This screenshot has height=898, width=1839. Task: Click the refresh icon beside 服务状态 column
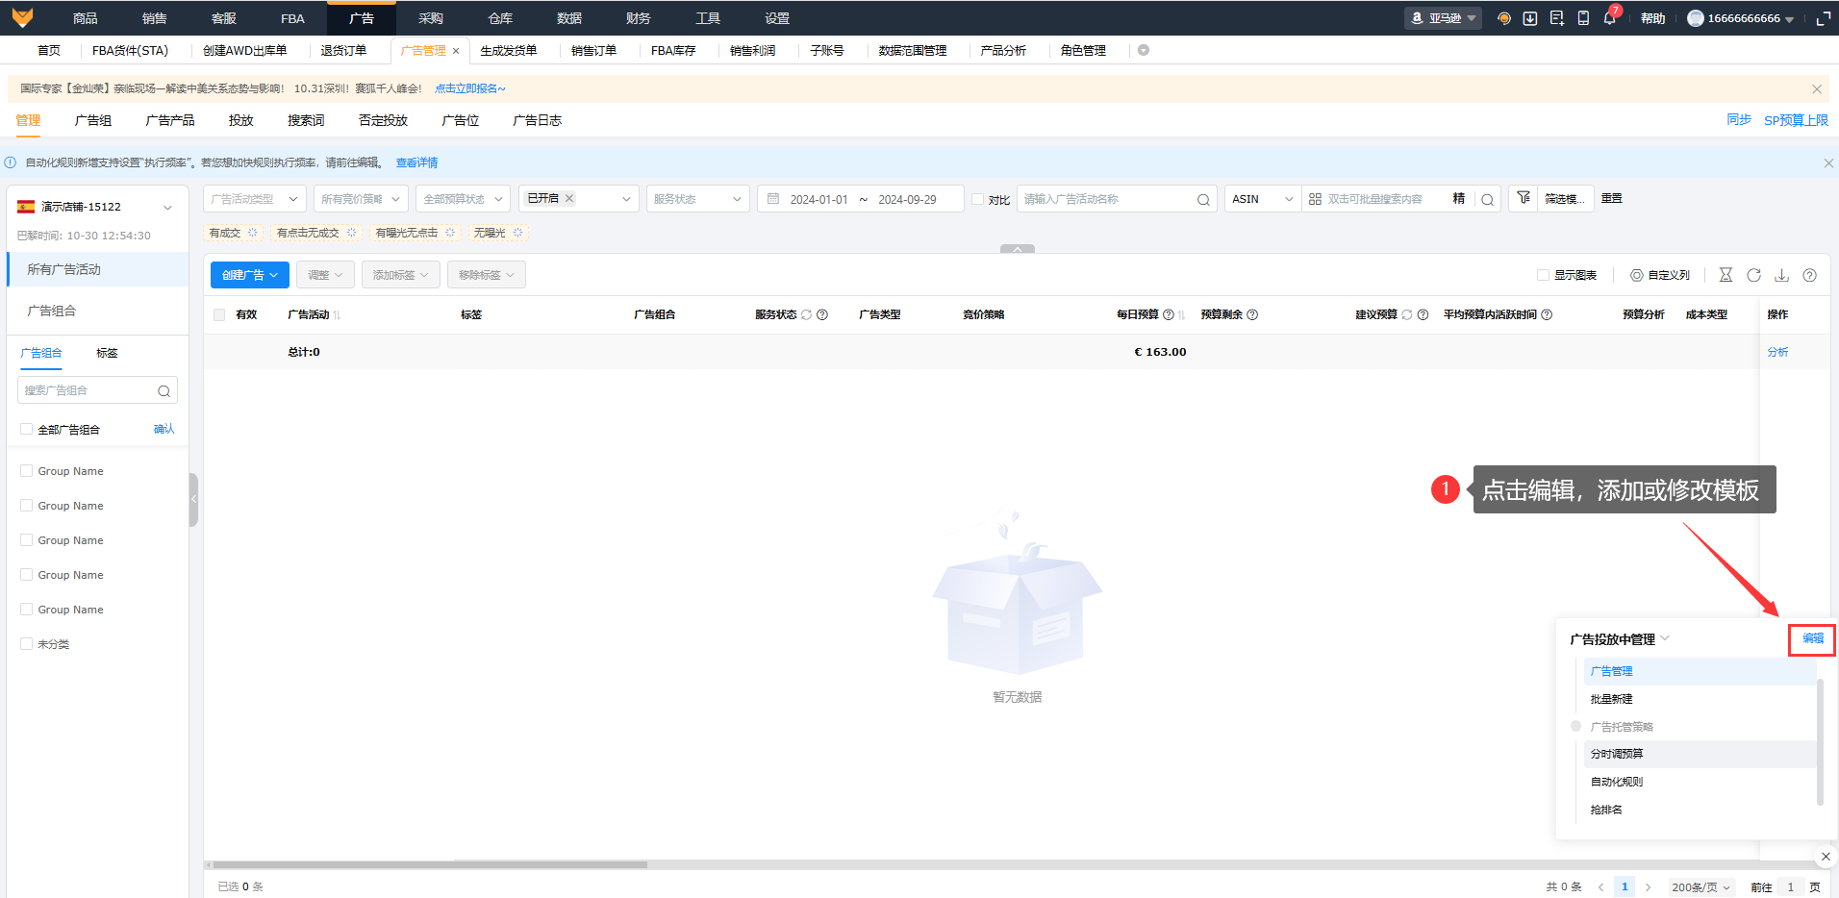click(x=807, y=314)
